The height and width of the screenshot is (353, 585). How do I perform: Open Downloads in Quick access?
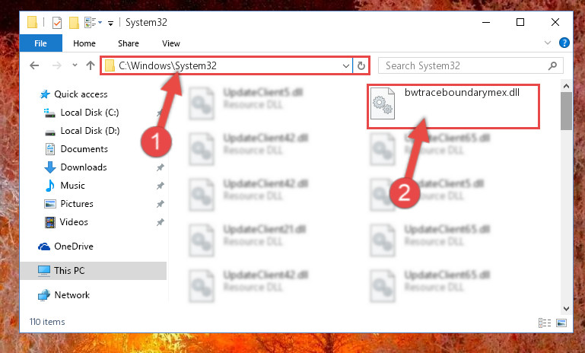point(84,167)
